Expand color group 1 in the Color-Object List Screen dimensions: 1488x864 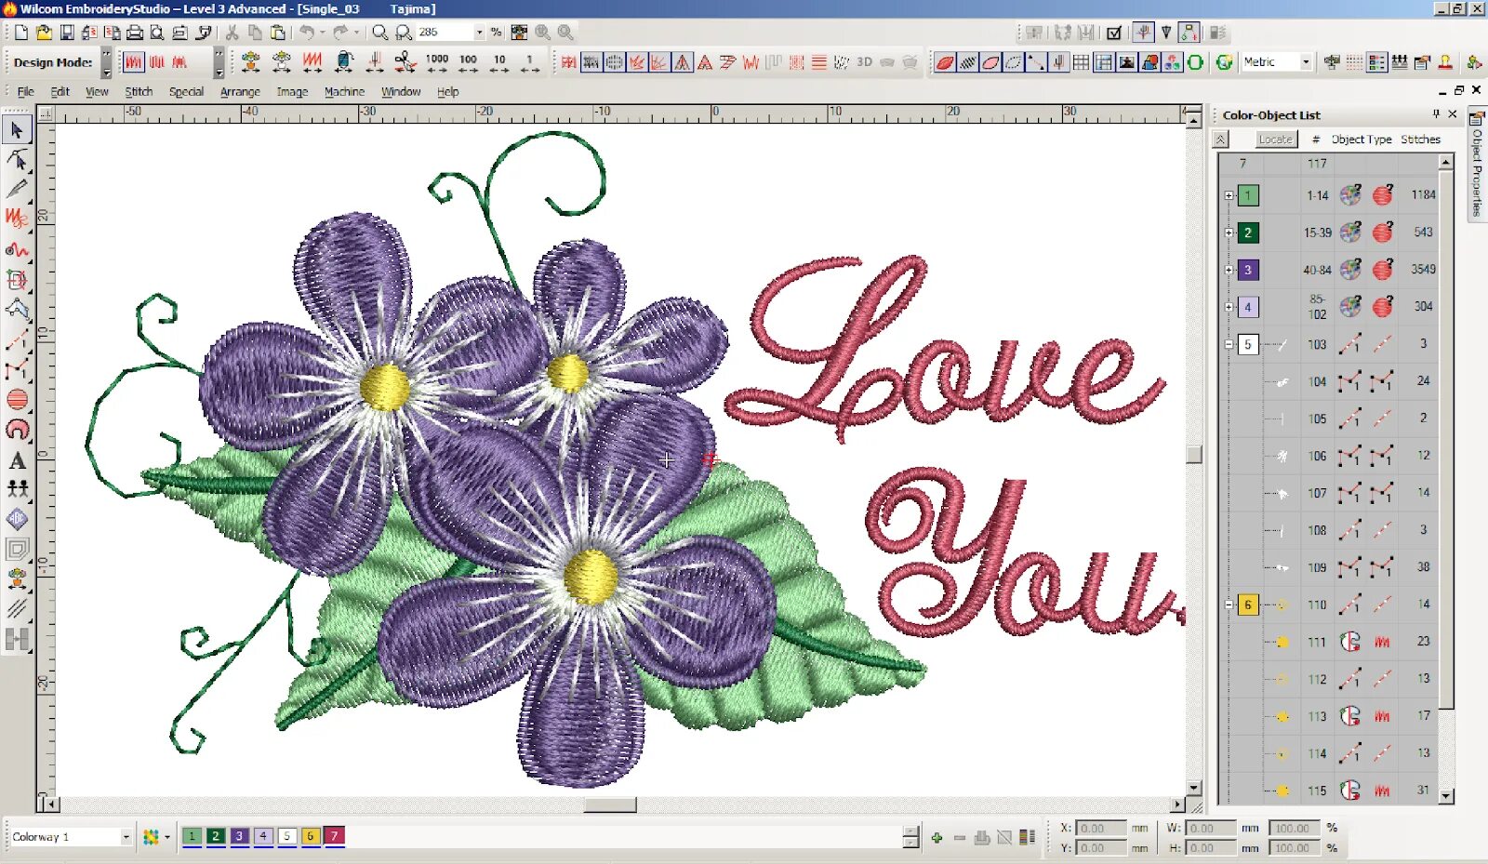(1229, 195)
